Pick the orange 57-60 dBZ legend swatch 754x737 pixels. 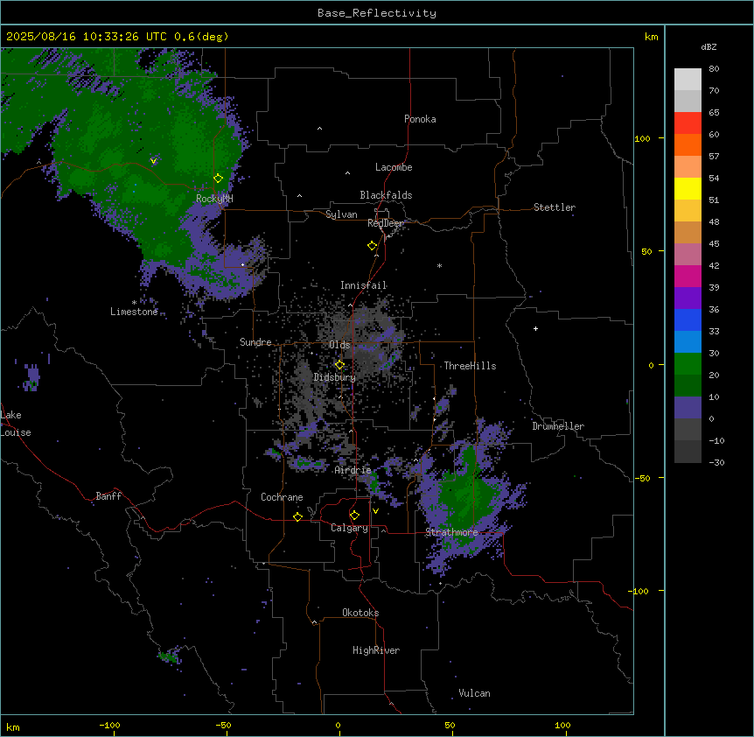[x=688, y=144]
